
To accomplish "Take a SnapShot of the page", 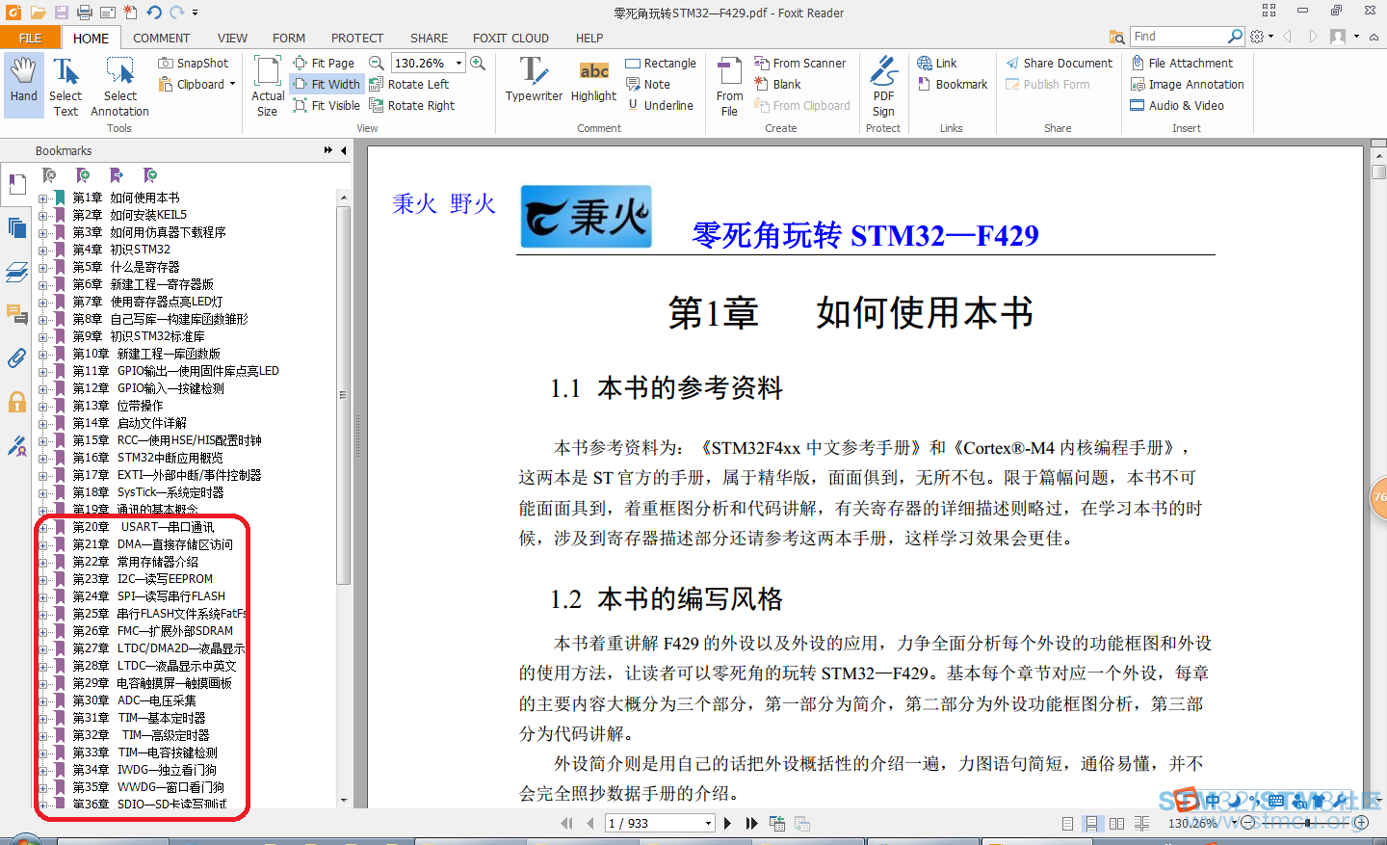I will tap(193, 63).
